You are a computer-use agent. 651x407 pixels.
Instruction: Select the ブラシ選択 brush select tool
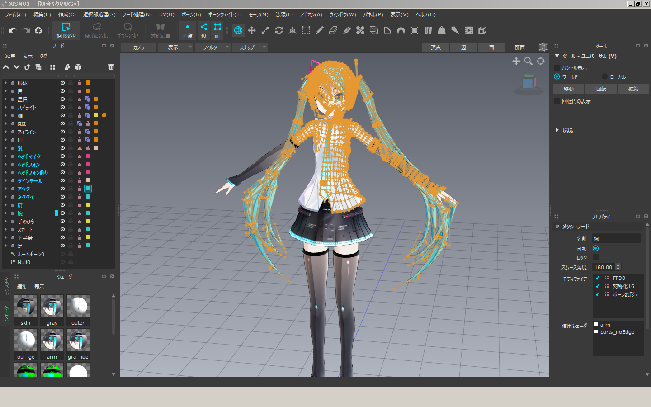(127, 31)
